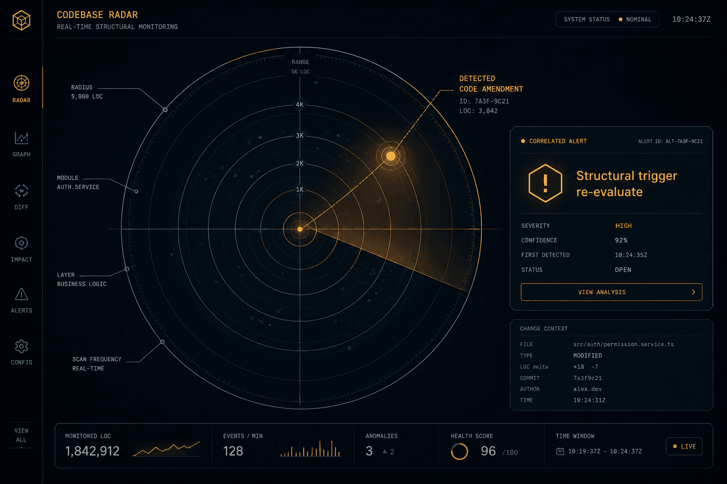Click the 1,842,912 monitored LOC value
The width and height of the screenshot is (727, 484).
click(92, 451)
